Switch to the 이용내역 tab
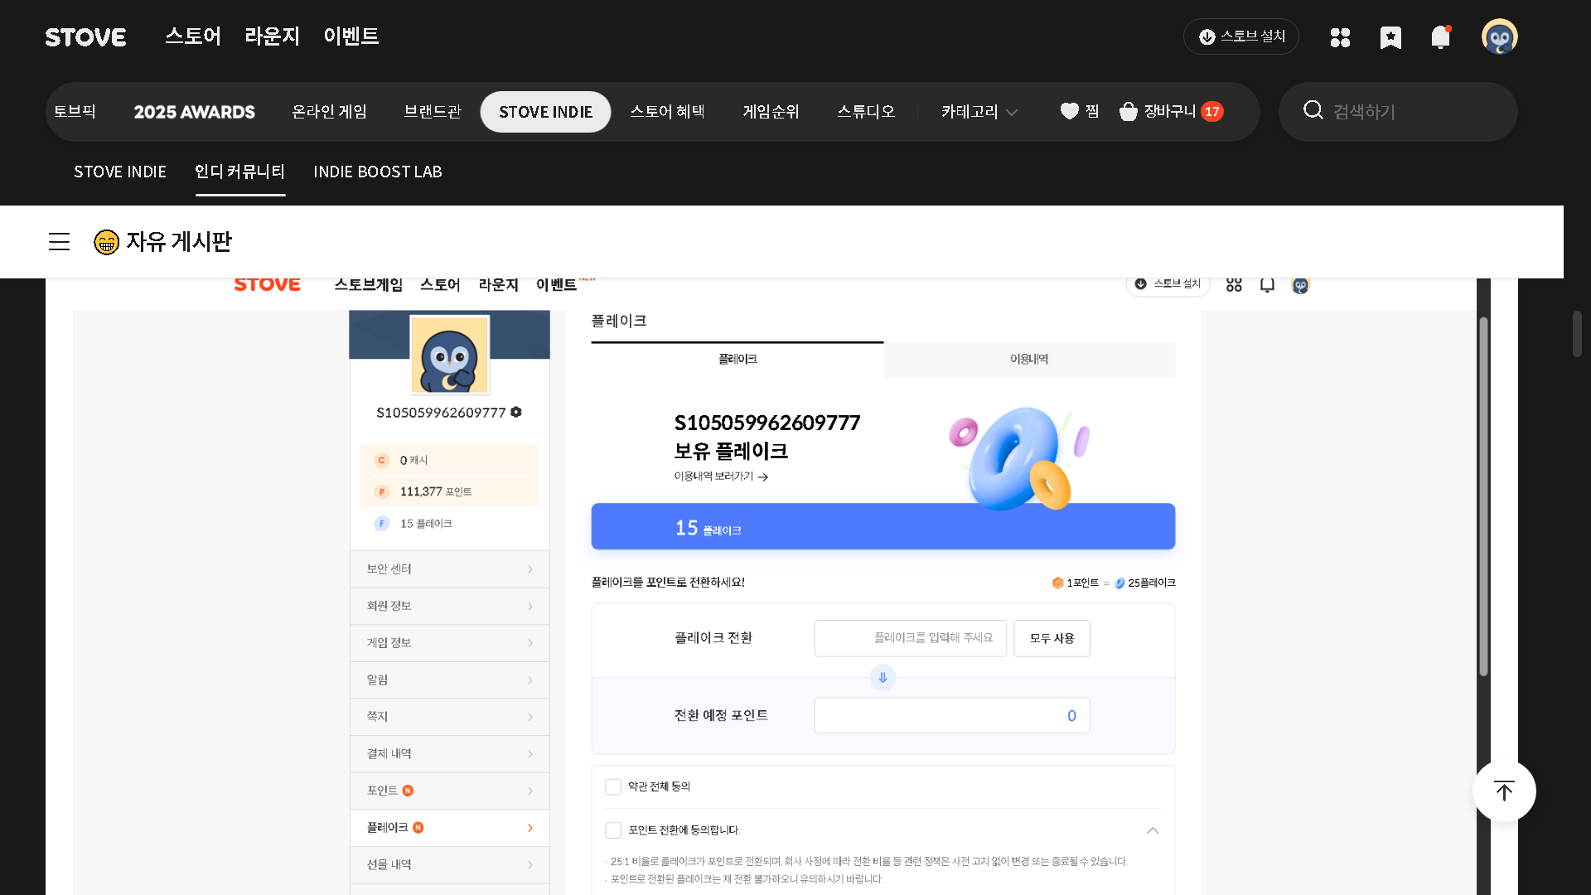This screenshot has height=895, width=1591. pyautogui.click(x=1028, y=359)
